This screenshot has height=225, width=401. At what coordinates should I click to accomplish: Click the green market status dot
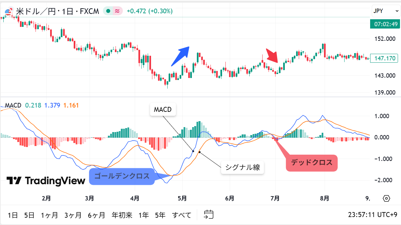pyautogui.click(x=108, y=11)
